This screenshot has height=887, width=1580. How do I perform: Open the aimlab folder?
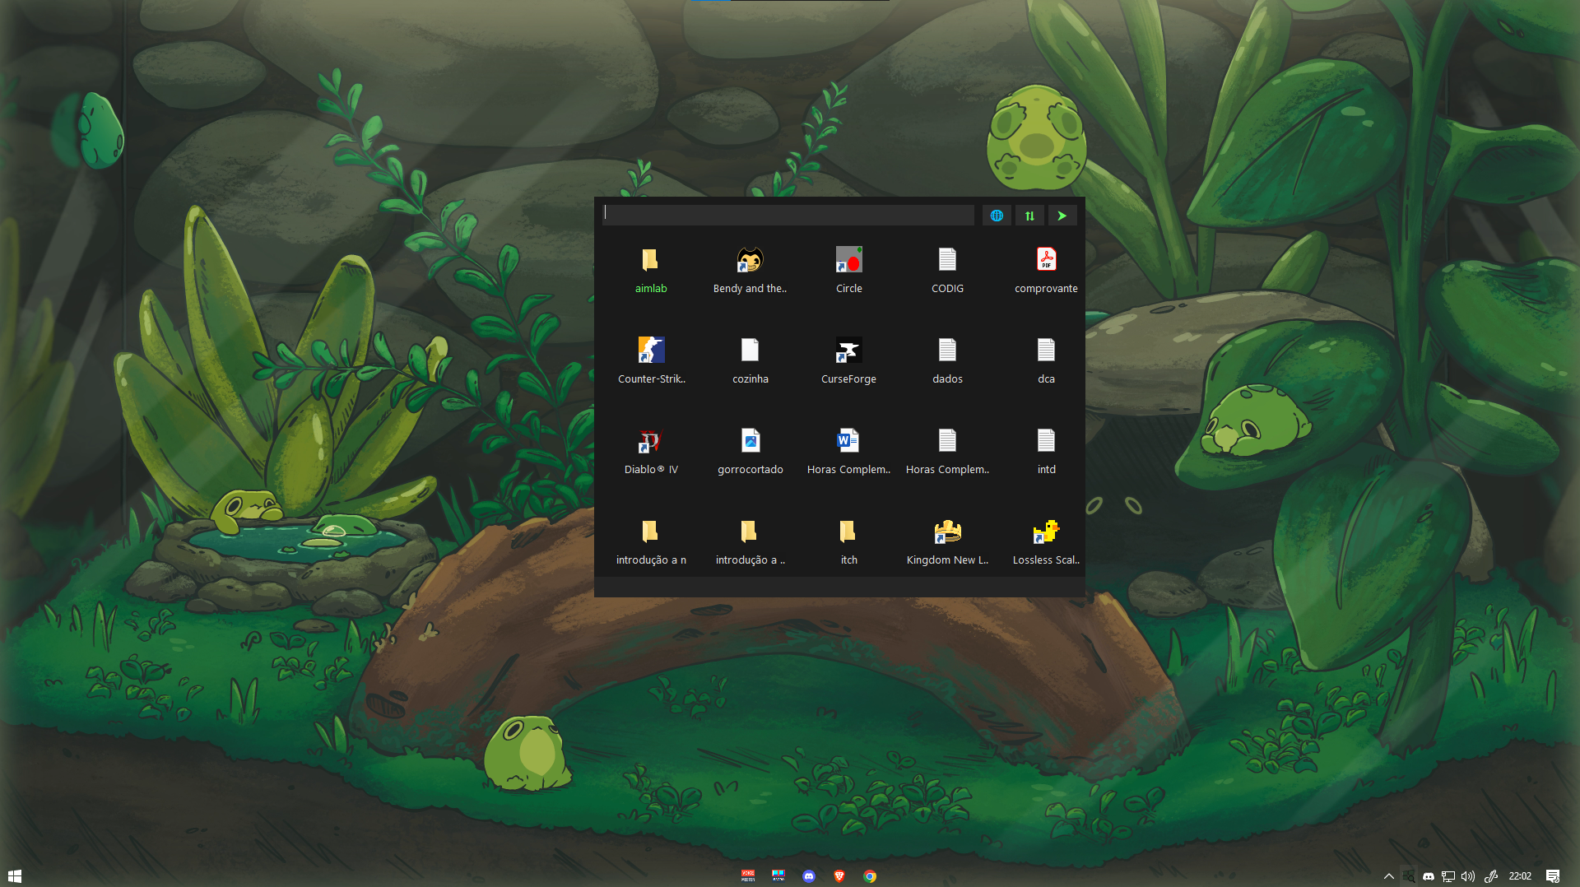point(651,270)
